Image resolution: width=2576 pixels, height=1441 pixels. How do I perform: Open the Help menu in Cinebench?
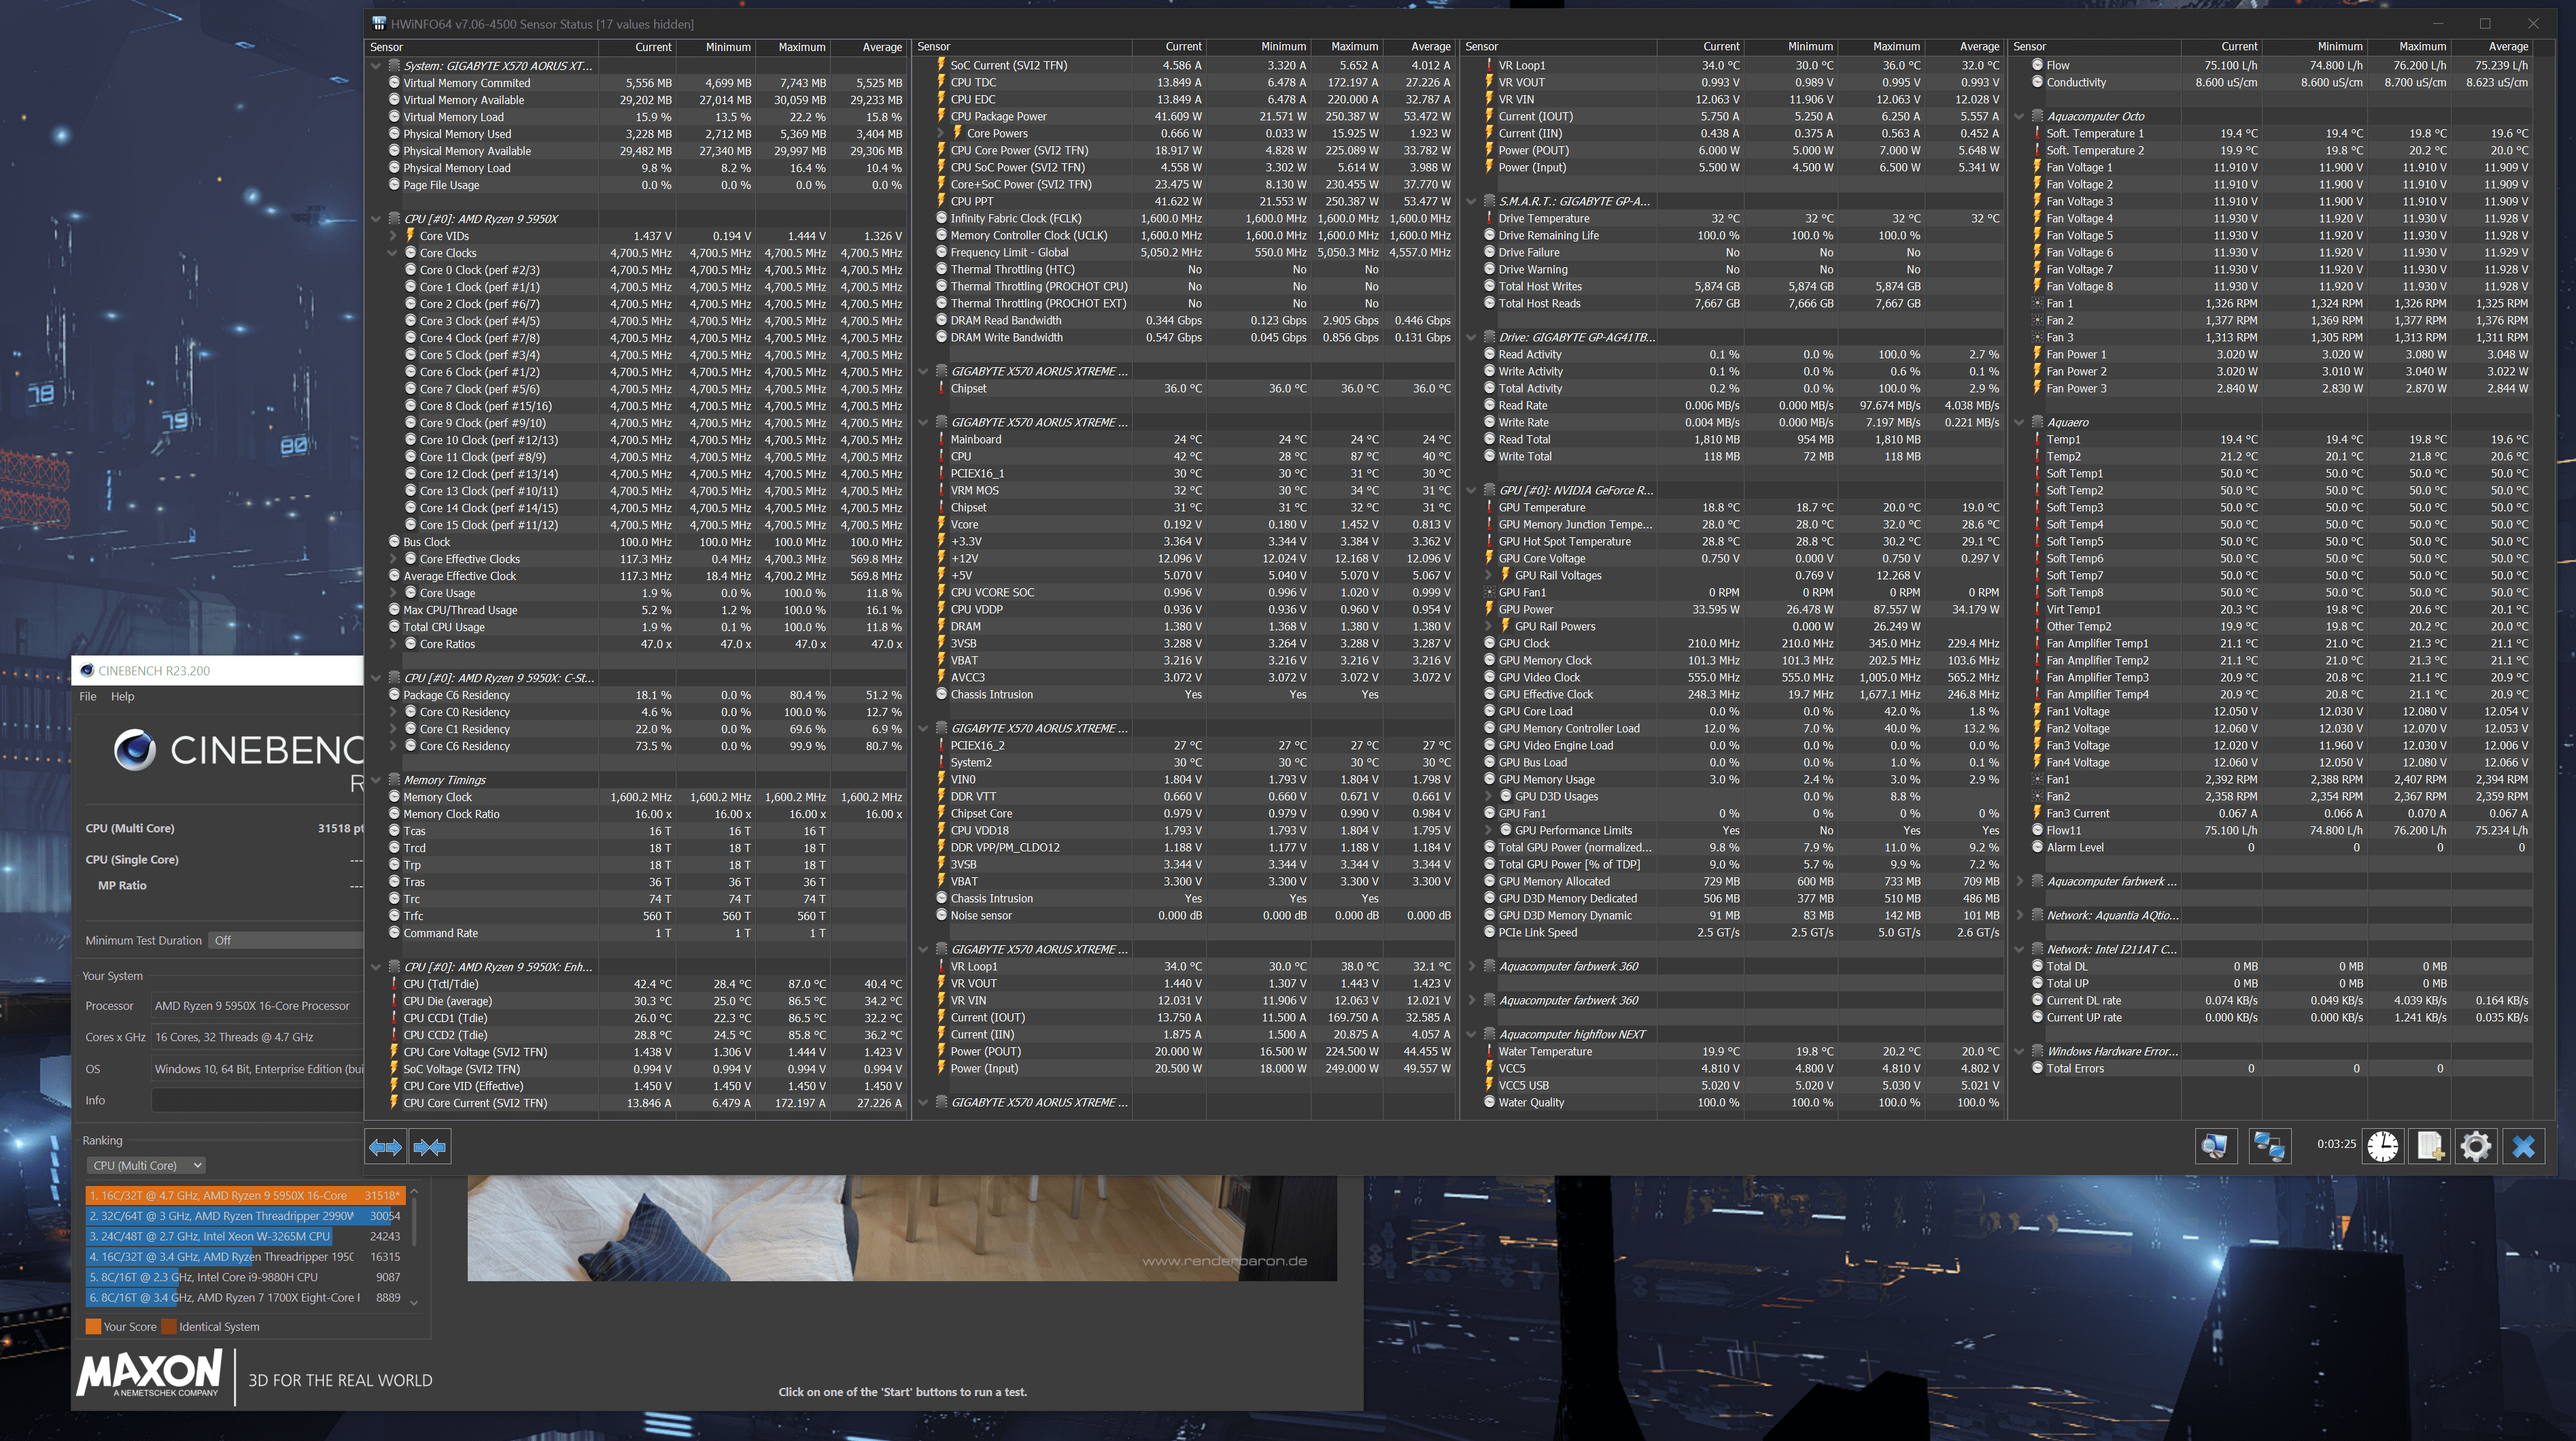(122, 697)
